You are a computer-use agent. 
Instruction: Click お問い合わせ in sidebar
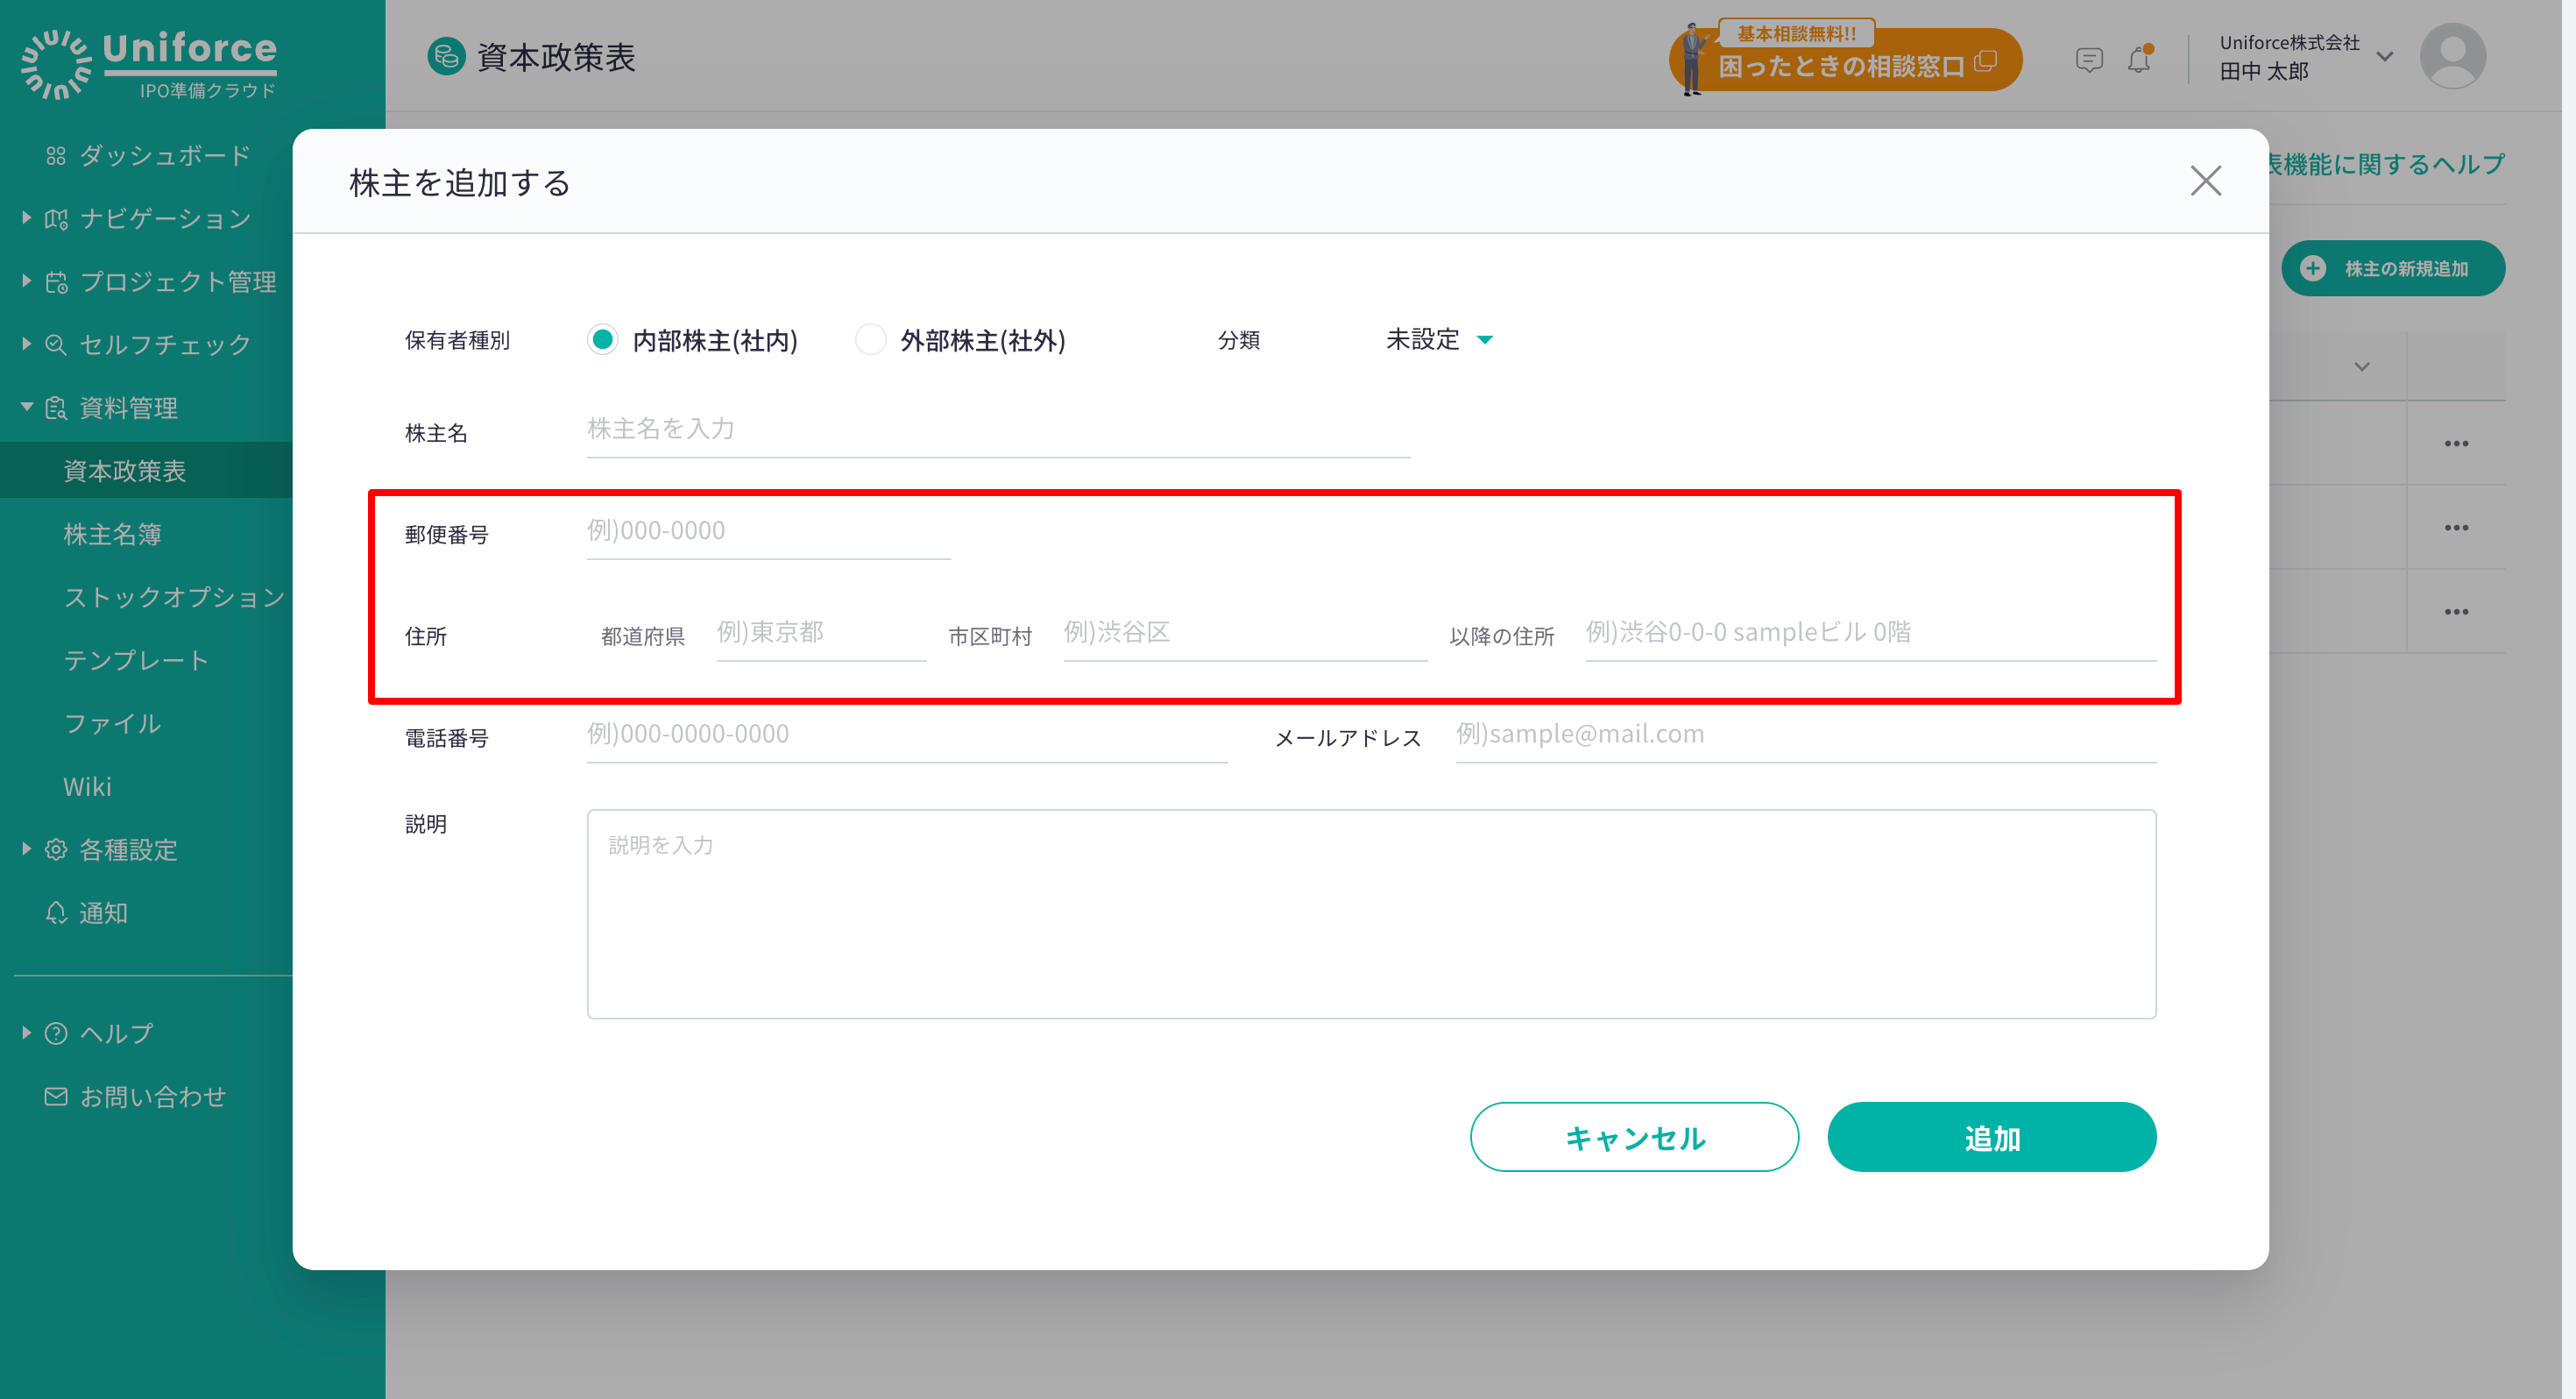pyautogui.click(x=153, y=1097)
